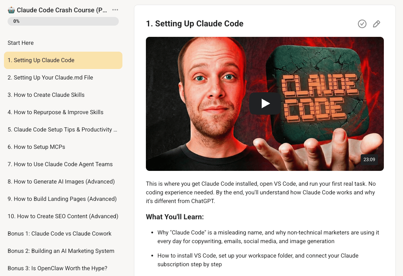Select Claude Code Setup Tips & Productivity lesson
Screen dimensions: 403x276
click(x=63, y=130)
